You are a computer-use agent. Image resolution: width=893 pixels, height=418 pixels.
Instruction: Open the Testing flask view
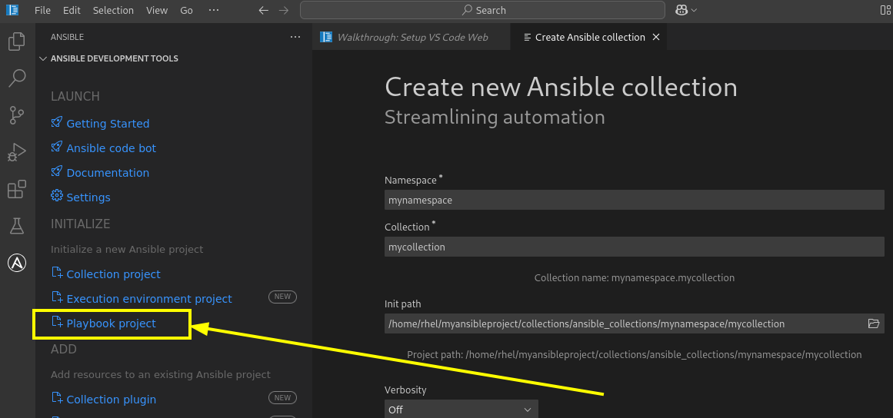point(16,227)
